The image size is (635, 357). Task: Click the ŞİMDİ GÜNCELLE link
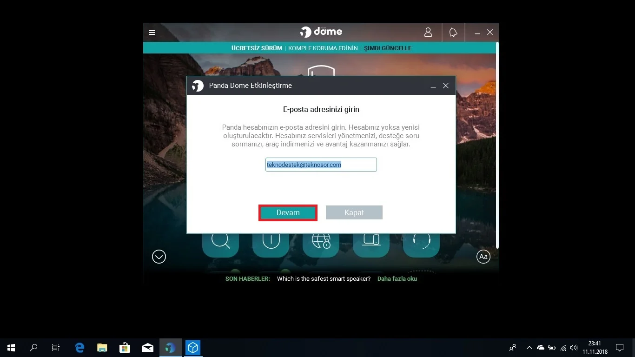pyautogui.click(x=387, y=48)
